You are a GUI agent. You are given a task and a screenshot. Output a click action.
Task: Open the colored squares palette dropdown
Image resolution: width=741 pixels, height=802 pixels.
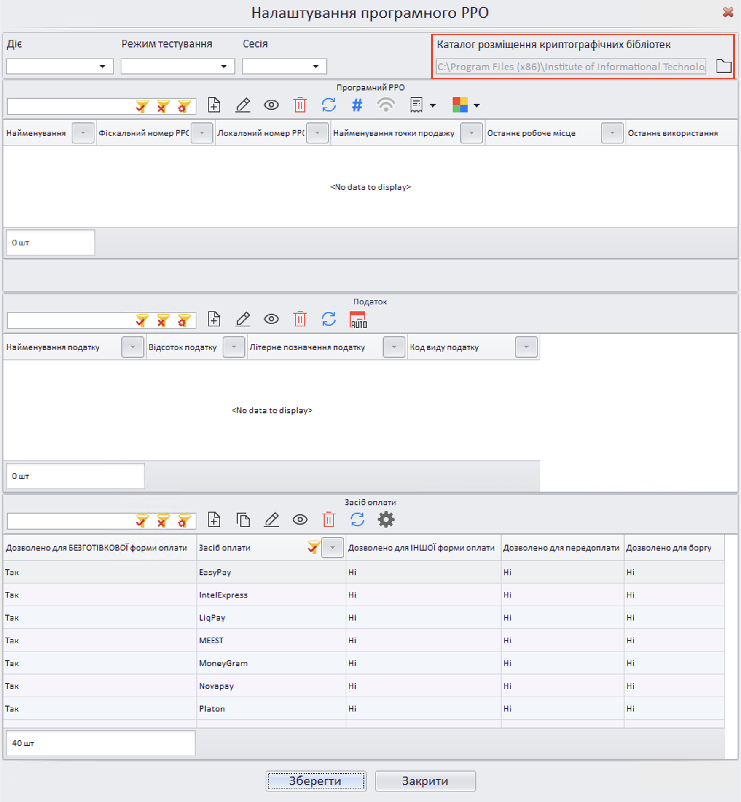point(477,105)
